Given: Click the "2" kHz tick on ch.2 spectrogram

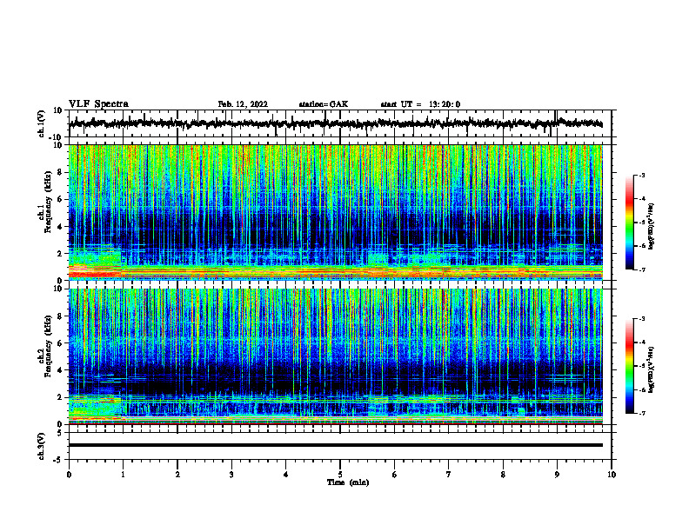Looking at the screenshot, I should point(61,397).
